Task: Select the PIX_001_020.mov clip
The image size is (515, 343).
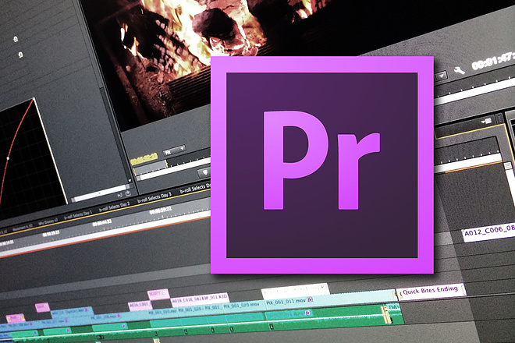Action: tap(243, 306)
